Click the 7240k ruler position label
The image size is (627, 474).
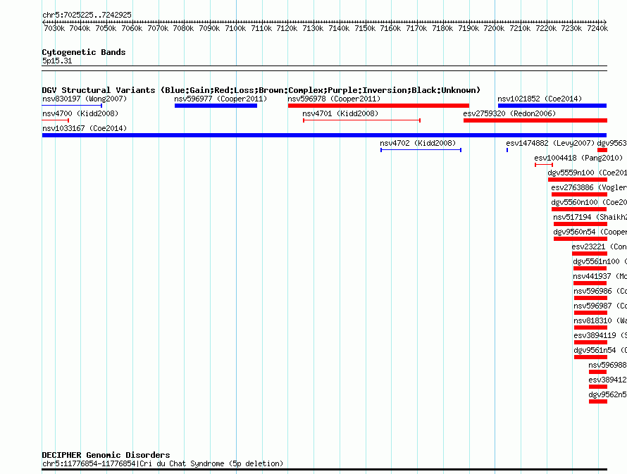click(x=597, y=28)
